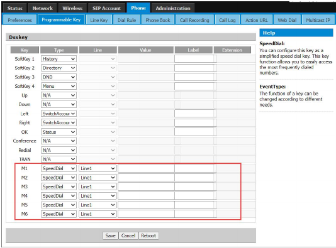Save the Dsskey settings
Image resolution: width=336 pixels, height=248 pixels.
(110, 235)
